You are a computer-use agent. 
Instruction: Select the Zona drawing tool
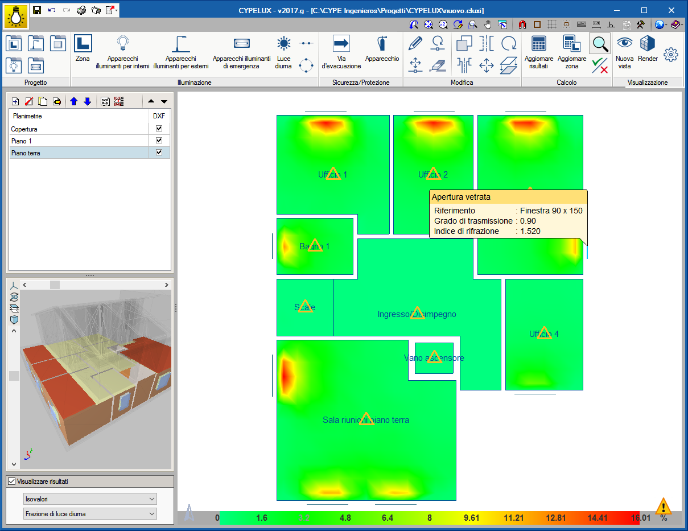(x=83, y=48)
